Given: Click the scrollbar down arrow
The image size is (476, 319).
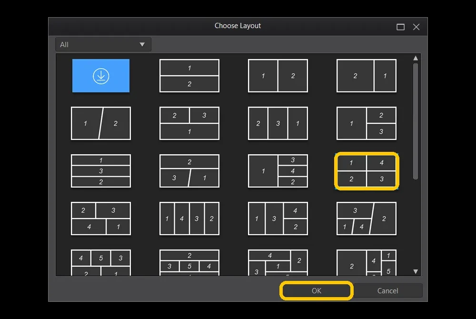Looking at the screenshot, I should click(416, 272).
